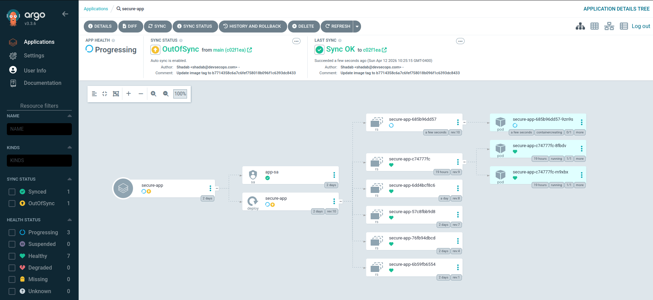Collapse children of secure-app deploy node
Viewport: 653px width, 300px height.
pyautogui.click(x=341, y=201)
